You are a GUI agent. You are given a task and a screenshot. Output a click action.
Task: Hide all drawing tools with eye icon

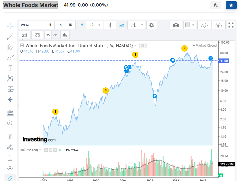[x=10, y=168]
